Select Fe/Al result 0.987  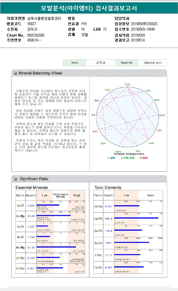[x=109, y=268]
